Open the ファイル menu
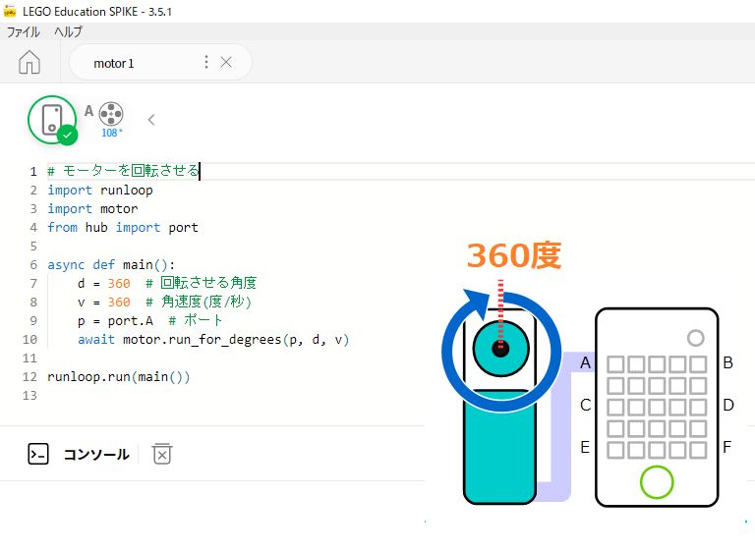755x552 pixels. (x=23, y=31)
